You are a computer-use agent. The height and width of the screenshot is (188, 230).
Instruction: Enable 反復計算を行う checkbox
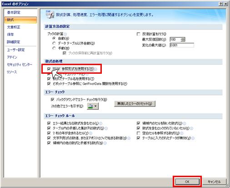138,34
